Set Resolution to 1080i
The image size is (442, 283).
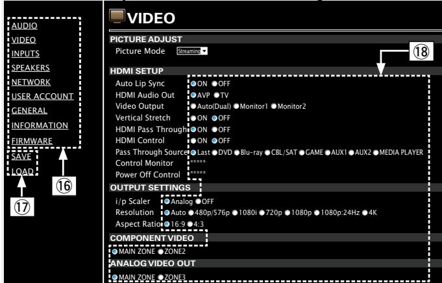tap(235, 212)
